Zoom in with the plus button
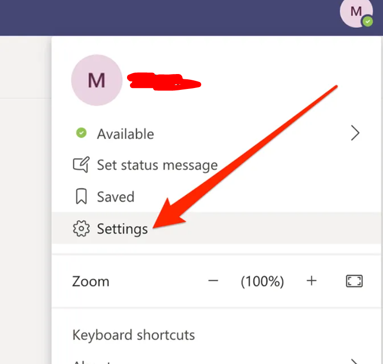This screenshot has height=364, width=383. 312,281
